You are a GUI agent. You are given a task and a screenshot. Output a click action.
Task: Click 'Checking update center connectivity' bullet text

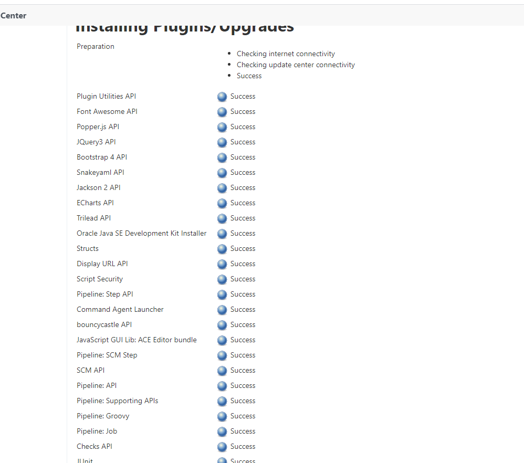296,65
